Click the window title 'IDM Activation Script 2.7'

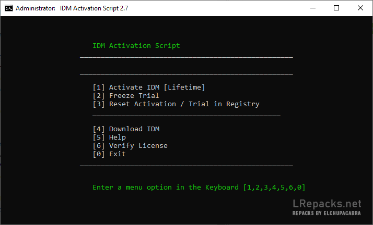click(x=94, y=8)
